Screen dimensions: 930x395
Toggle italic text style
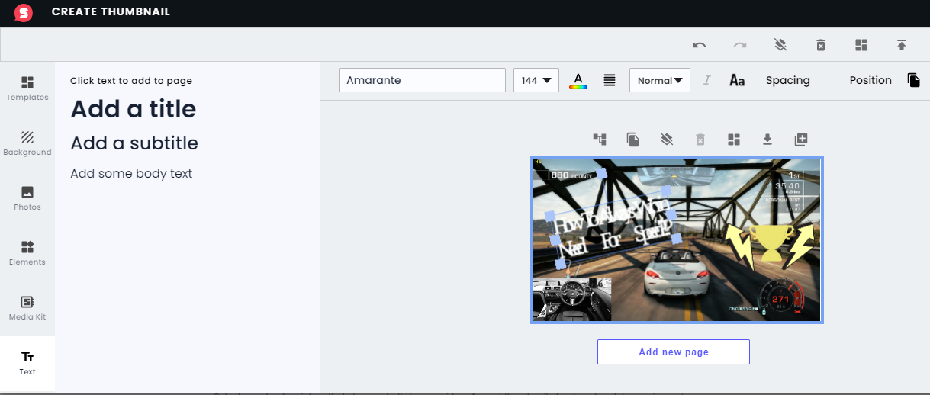706,80
